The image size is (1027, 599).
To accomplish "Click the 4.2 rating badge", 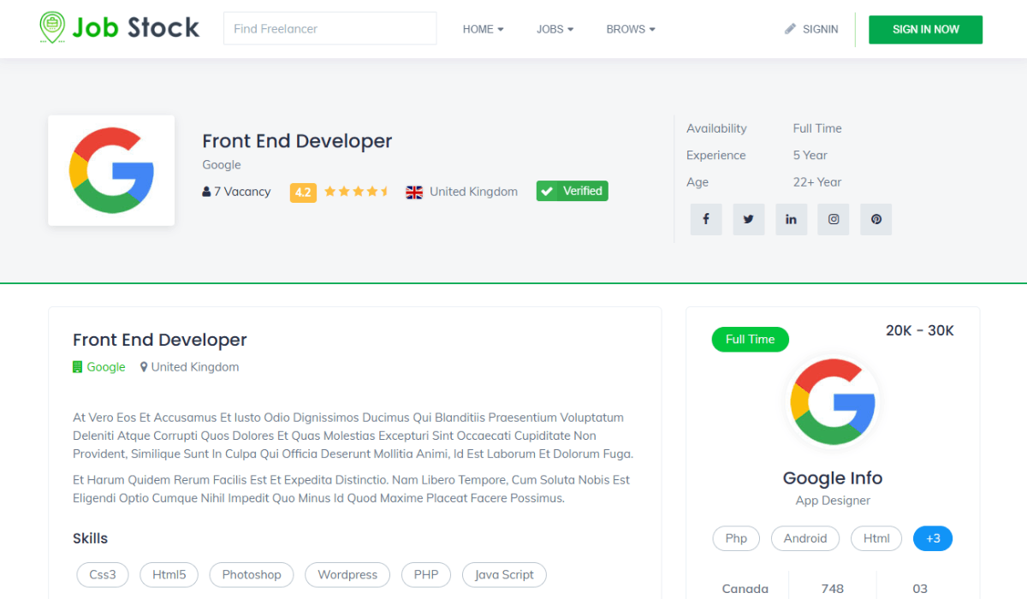I will point(303,193).
